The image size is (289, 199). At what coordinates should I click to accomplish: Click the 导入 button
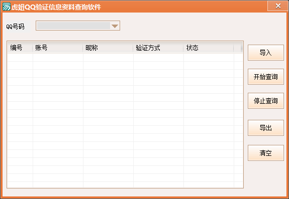[x=265, y=53]
